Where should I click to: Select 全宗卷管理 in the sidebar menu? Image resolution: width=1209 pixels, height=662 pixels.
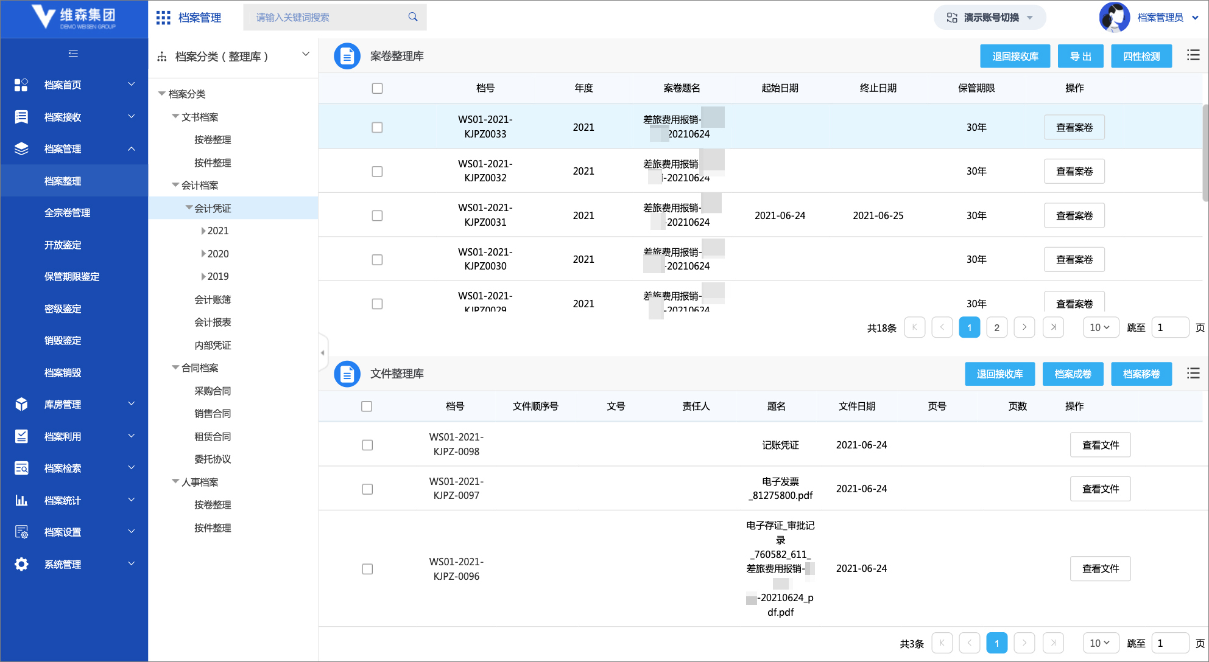67,213
